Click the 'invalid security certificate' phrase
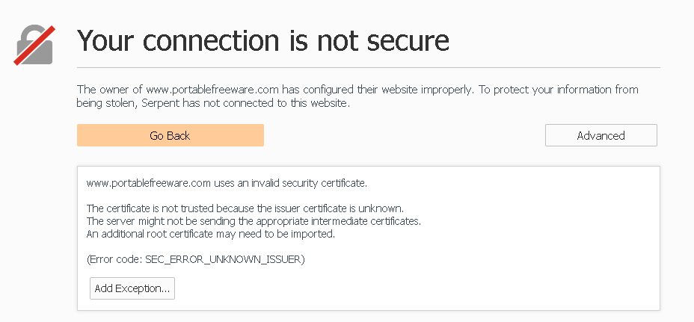The height and width of the screenshot is (322, 694). 309,183
